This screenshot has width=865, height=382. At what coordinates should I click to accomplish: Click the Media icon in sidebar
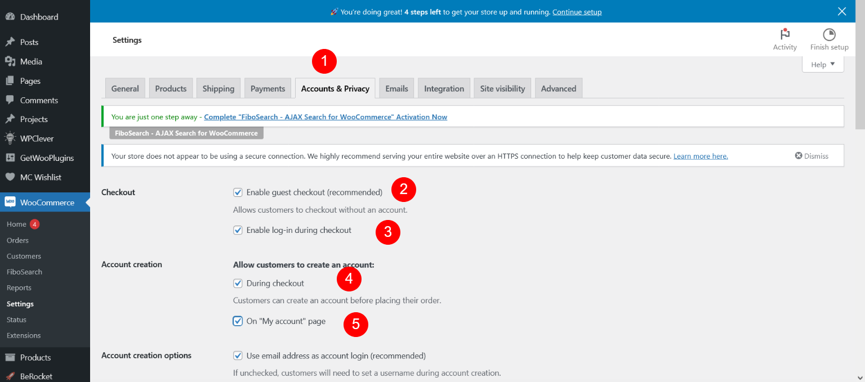(10, 61)
